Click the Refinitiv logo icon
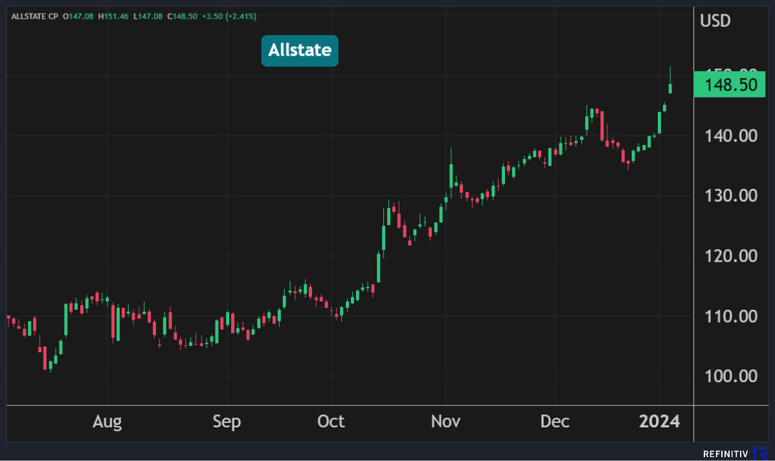Screen dimensions: 775x461 (761, 454)
